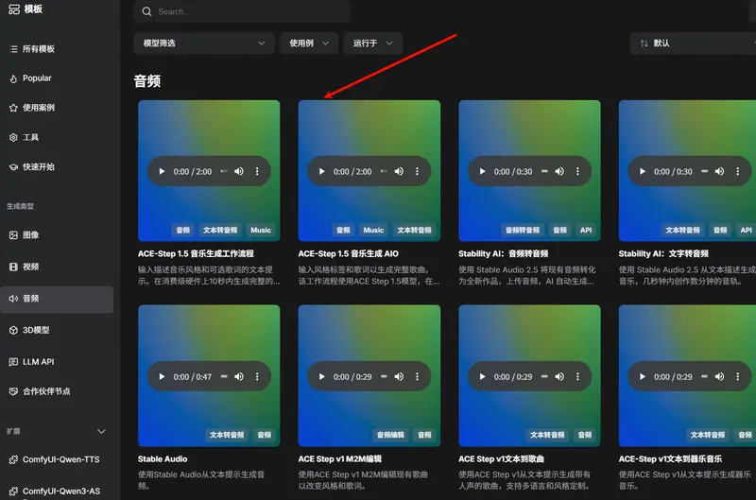Mute the ACE Step v1文本到歌曲 player

point(559,376)
